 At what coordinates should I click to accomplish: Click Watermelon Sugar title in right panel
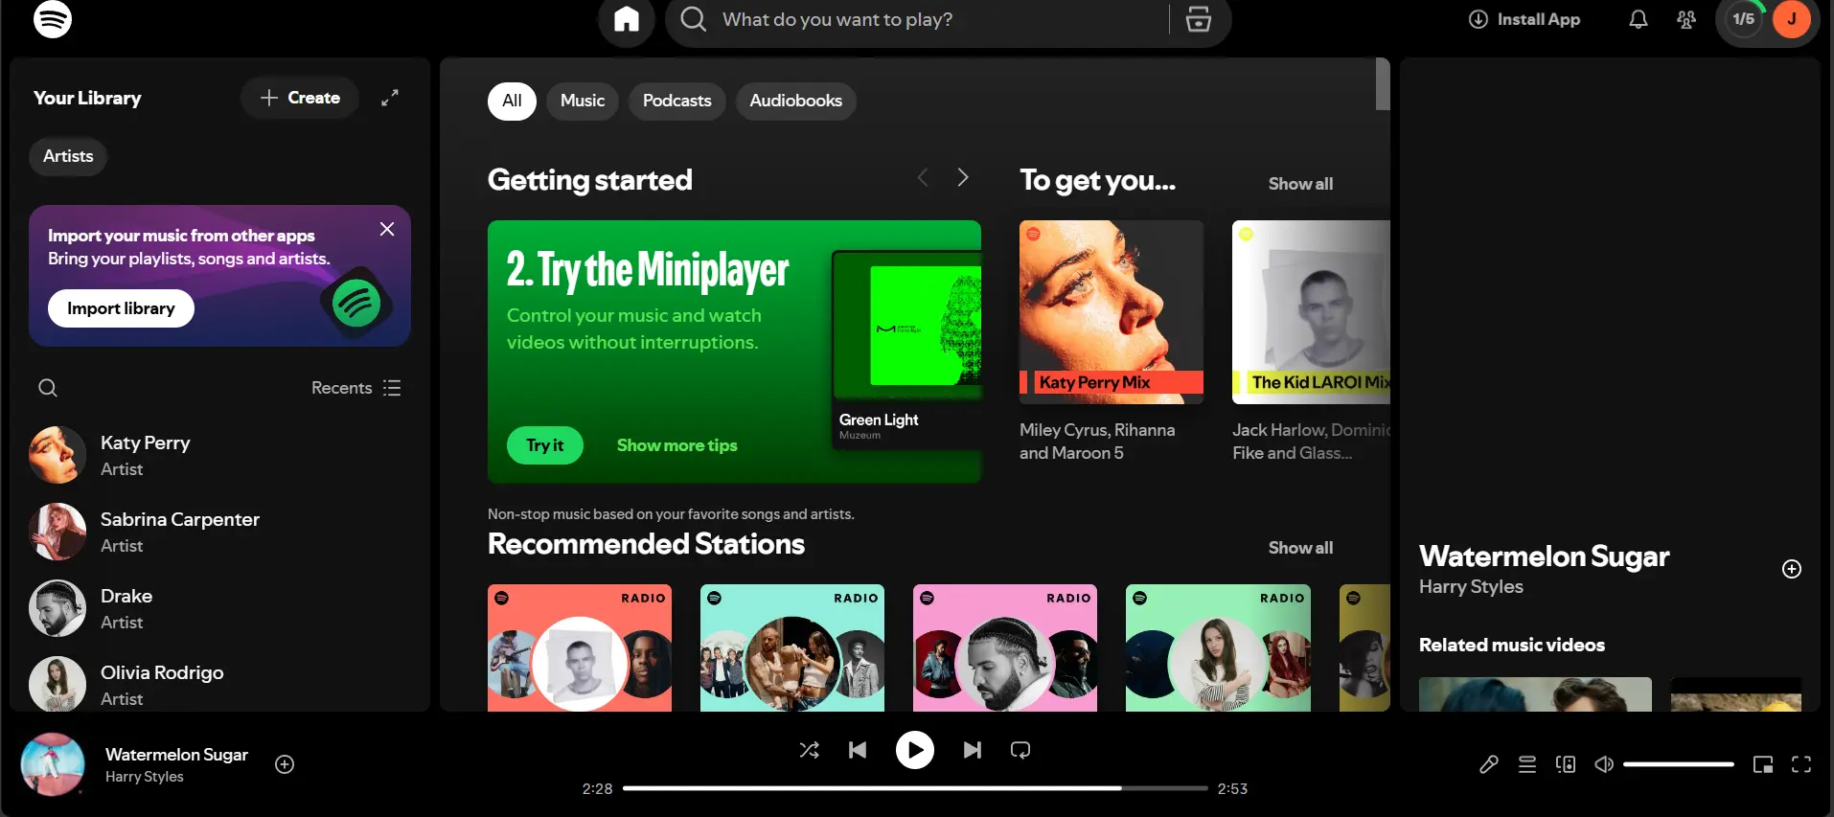pyautogui.click(x=1544, y=556)
